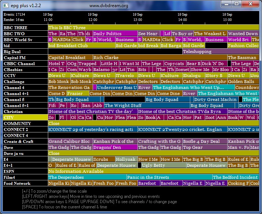Screen dimensions: 262x214
Task: Click 'Dragons' Den' on Dave
Action: pyautogui.click(x=115, y=147)
